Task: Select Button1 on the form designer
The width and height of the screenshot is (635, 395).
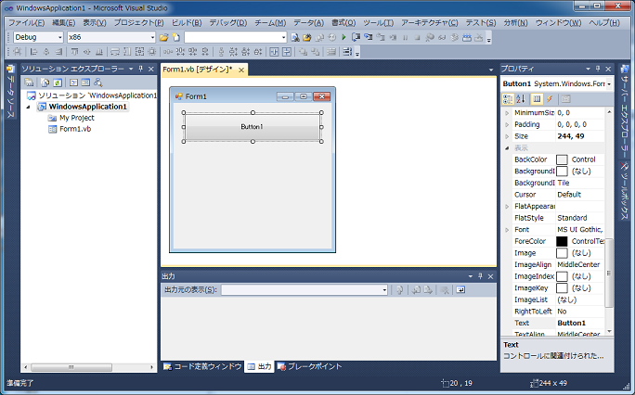Action: coord(253,127)
